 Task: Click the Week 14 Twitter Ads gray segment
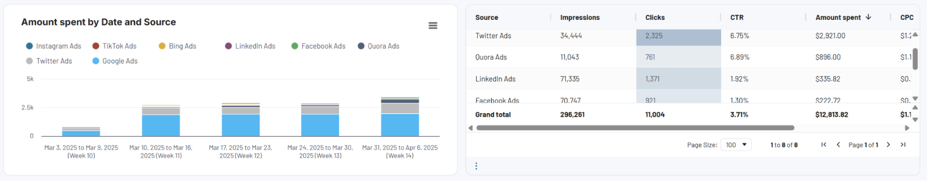pos(400,108)
